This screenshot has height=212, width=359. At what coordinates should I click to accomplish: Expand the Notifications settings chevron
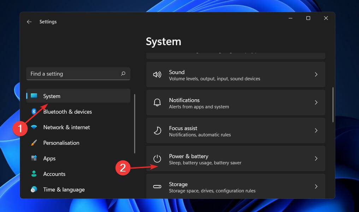click(x=316, y=102)
